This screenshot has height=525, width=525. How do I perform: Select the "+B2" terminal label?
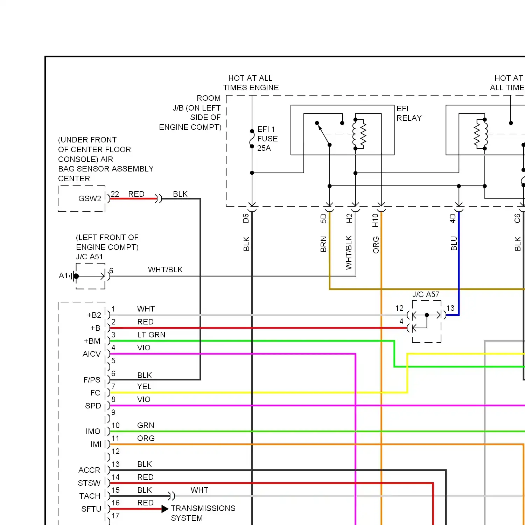point(94,315)
